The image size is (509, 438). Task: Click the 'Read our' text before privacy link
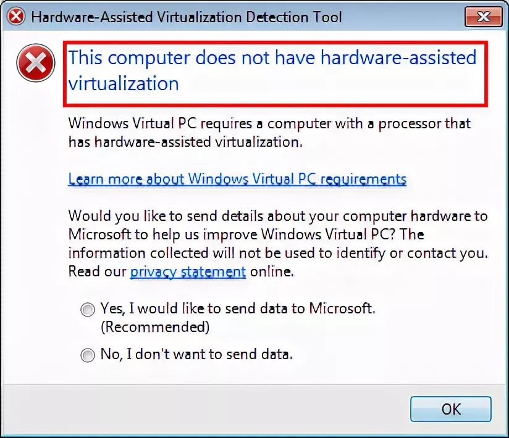pos(98,271)
